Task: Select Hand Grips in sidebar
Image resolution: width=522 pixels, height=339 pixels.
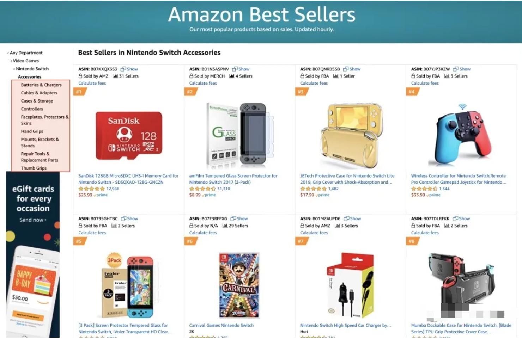Action: point(32,131)
